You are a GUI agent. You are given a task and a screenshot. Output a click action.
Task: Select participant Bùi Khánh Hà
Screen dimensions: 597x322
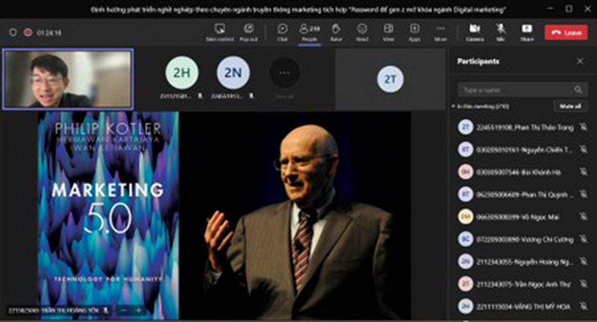pos(523,172)
